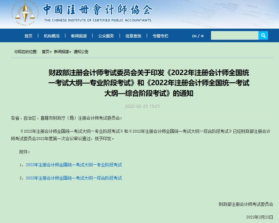Click breadcrumb link 新闻报道
Screen dimensions: 279x223
[x=61, y=52]
